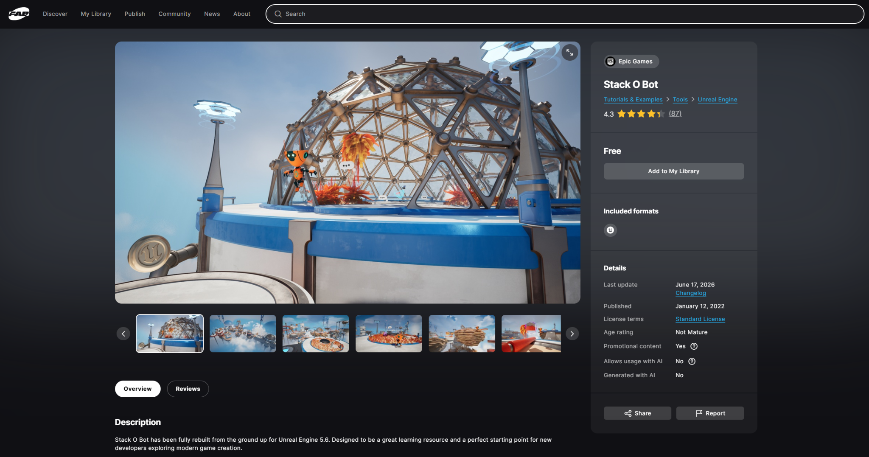The height and width of the screenshot is (457, 869).
Task: Click the 'June 17, 2026' update date
Action: click(x=695, y=285)
